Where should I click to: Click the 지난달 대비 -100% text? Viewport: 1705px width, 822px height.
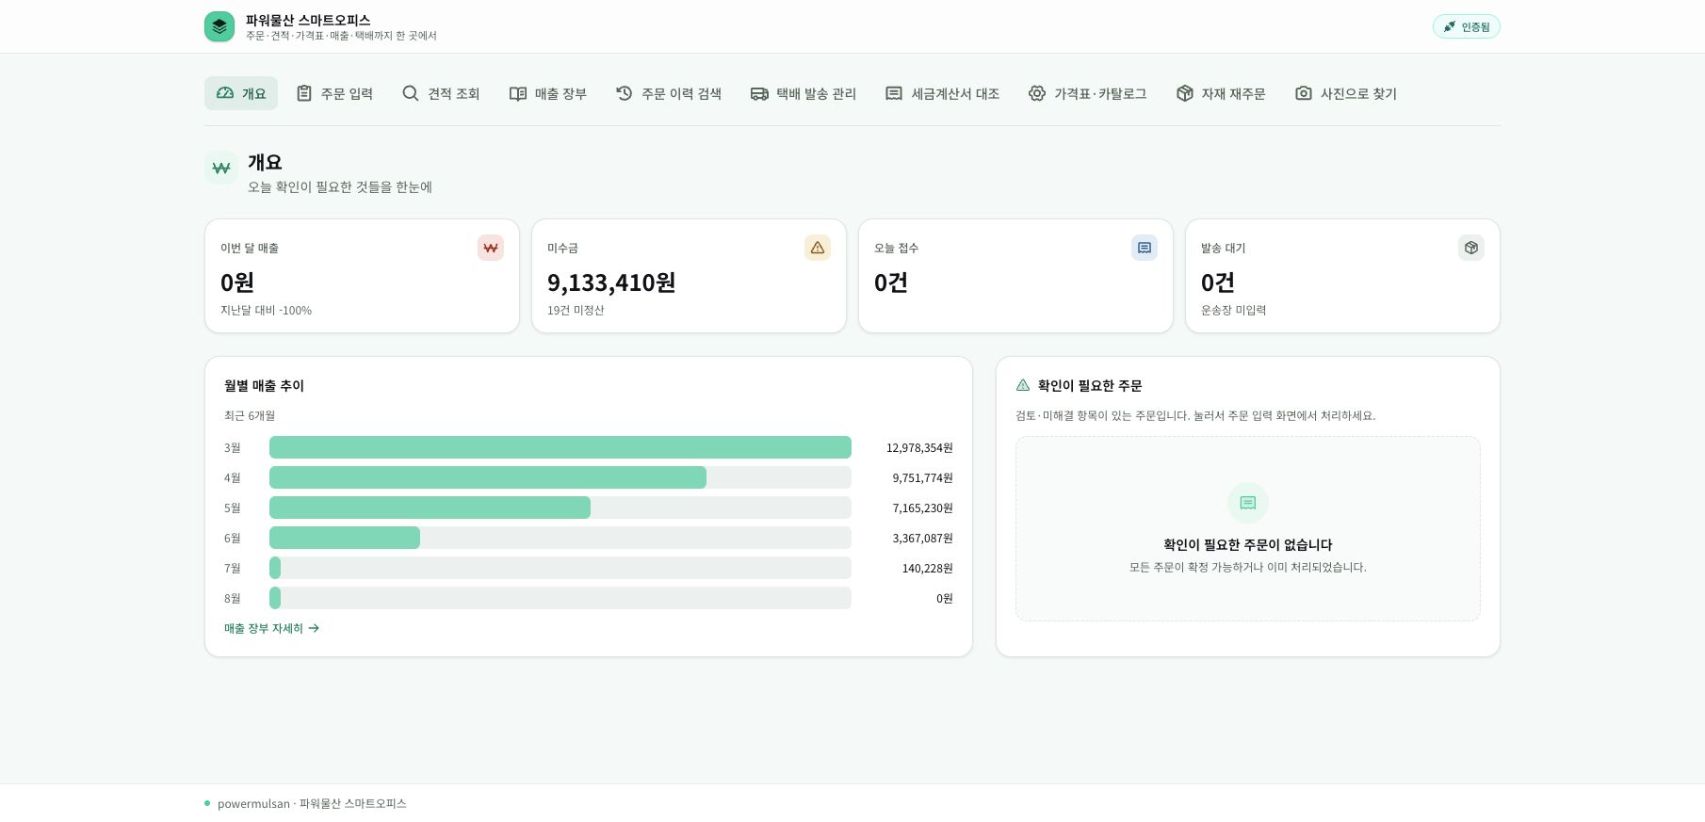(266, 310)
